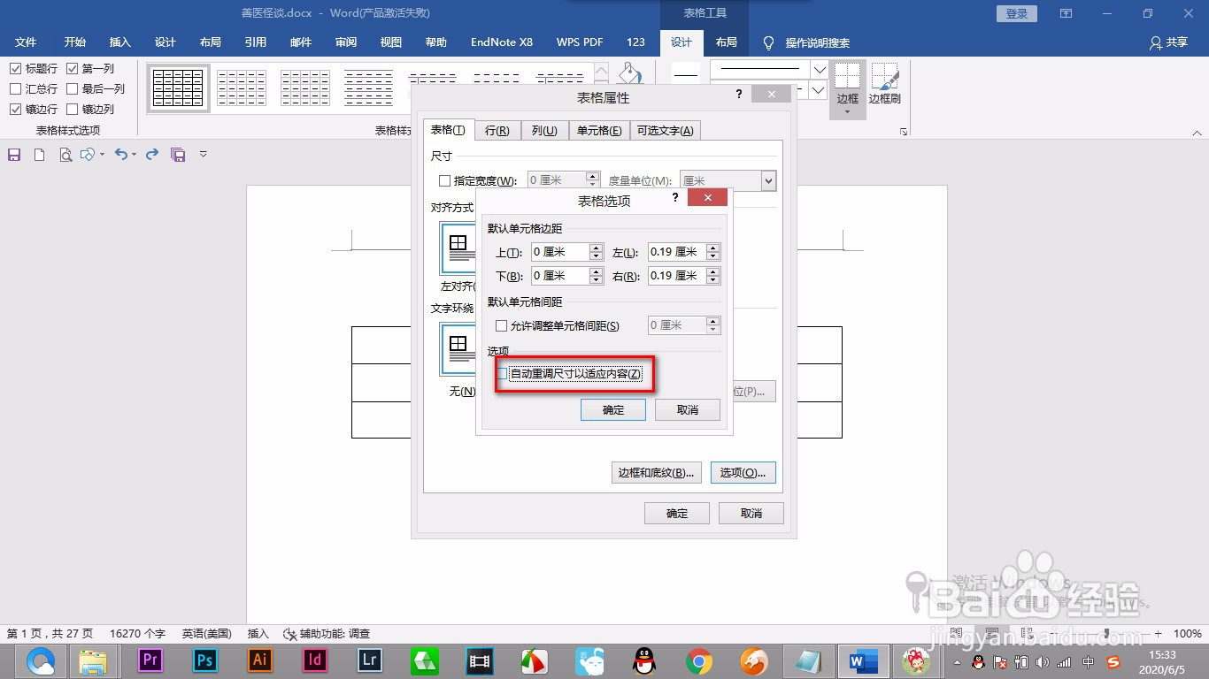Open Lightroom from the taskbar
Image resolution: width=1209 pixels, height=679 pixels.
[x=370, y=660]
